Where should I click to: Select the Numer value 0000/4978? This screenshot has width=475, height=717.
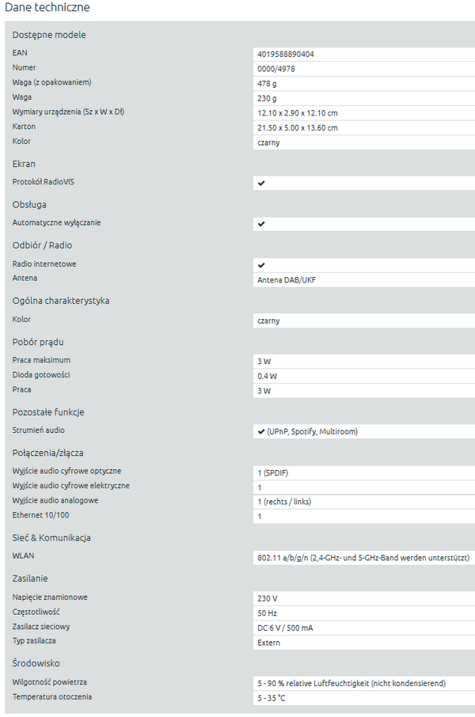pyautogui.click(x=275, y=69)
